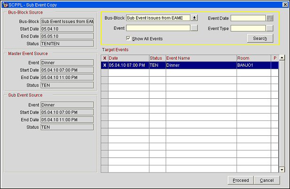Click the Event Name column header

point(201,58)
